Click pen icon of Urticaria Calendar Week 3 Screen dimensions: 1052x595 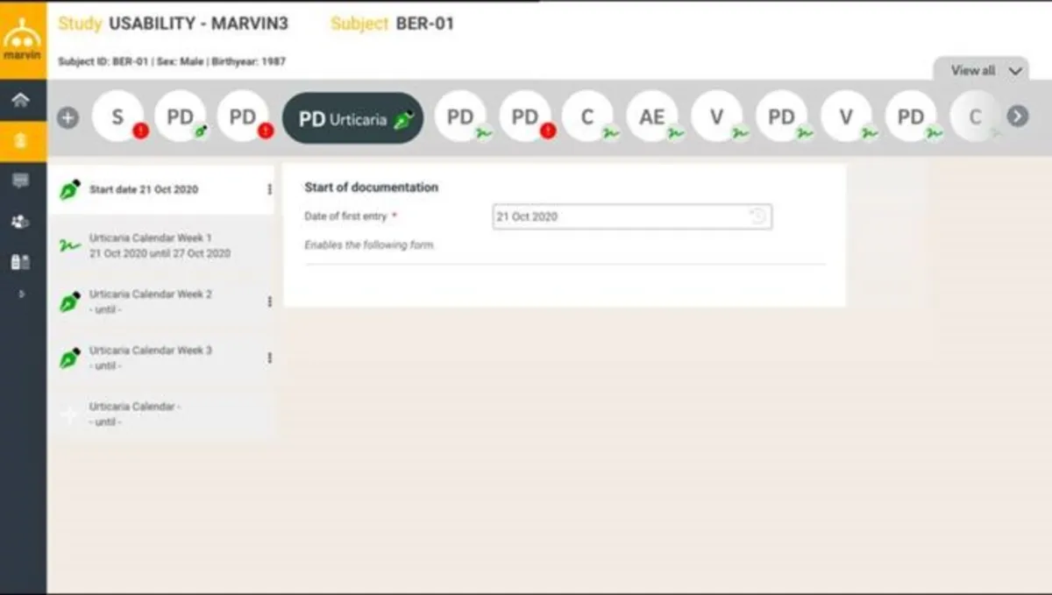pyautogui.click(x=70, y=358)
